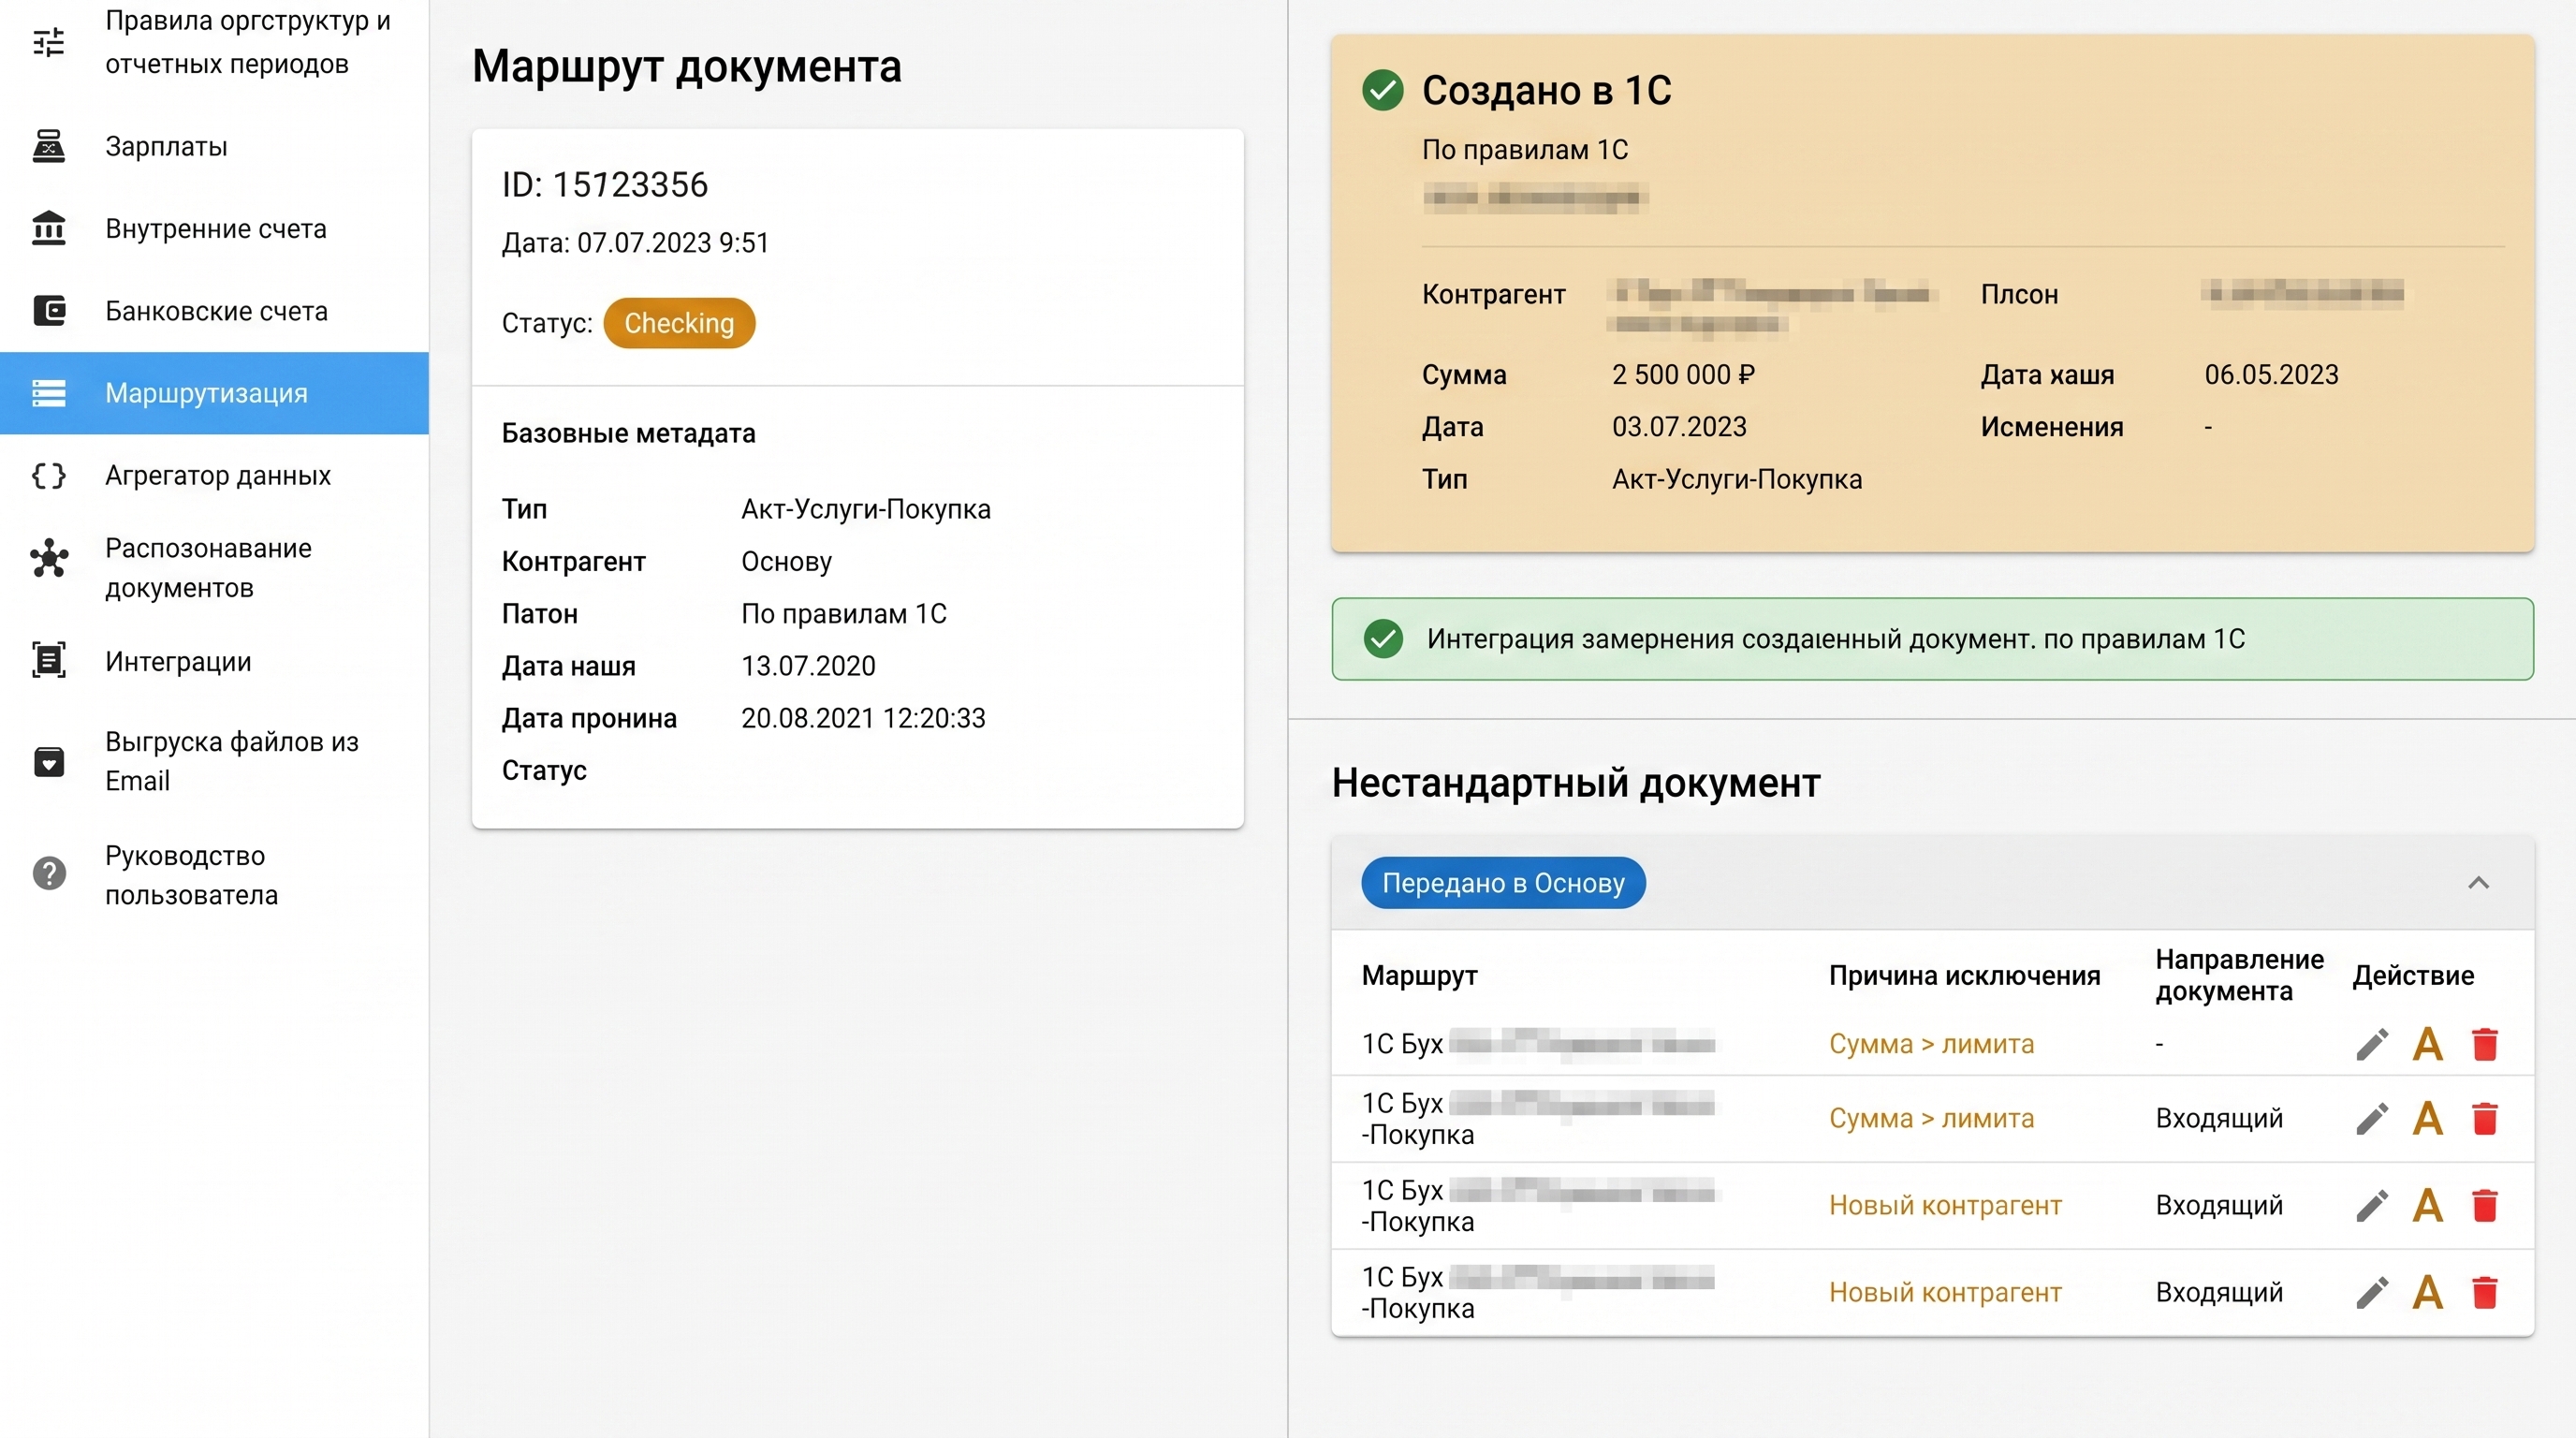
Task: Click A icon in first Новый контрагент row
Action: pyautogui.click(x=2427, y=1205)
